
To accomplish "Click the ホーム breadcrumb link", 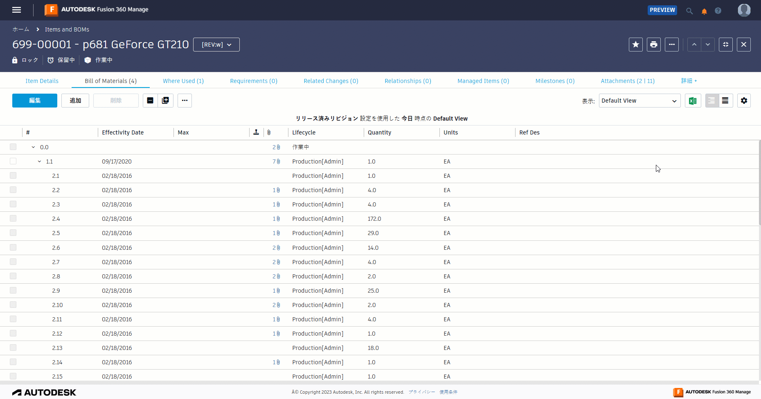I will (21, 29).
